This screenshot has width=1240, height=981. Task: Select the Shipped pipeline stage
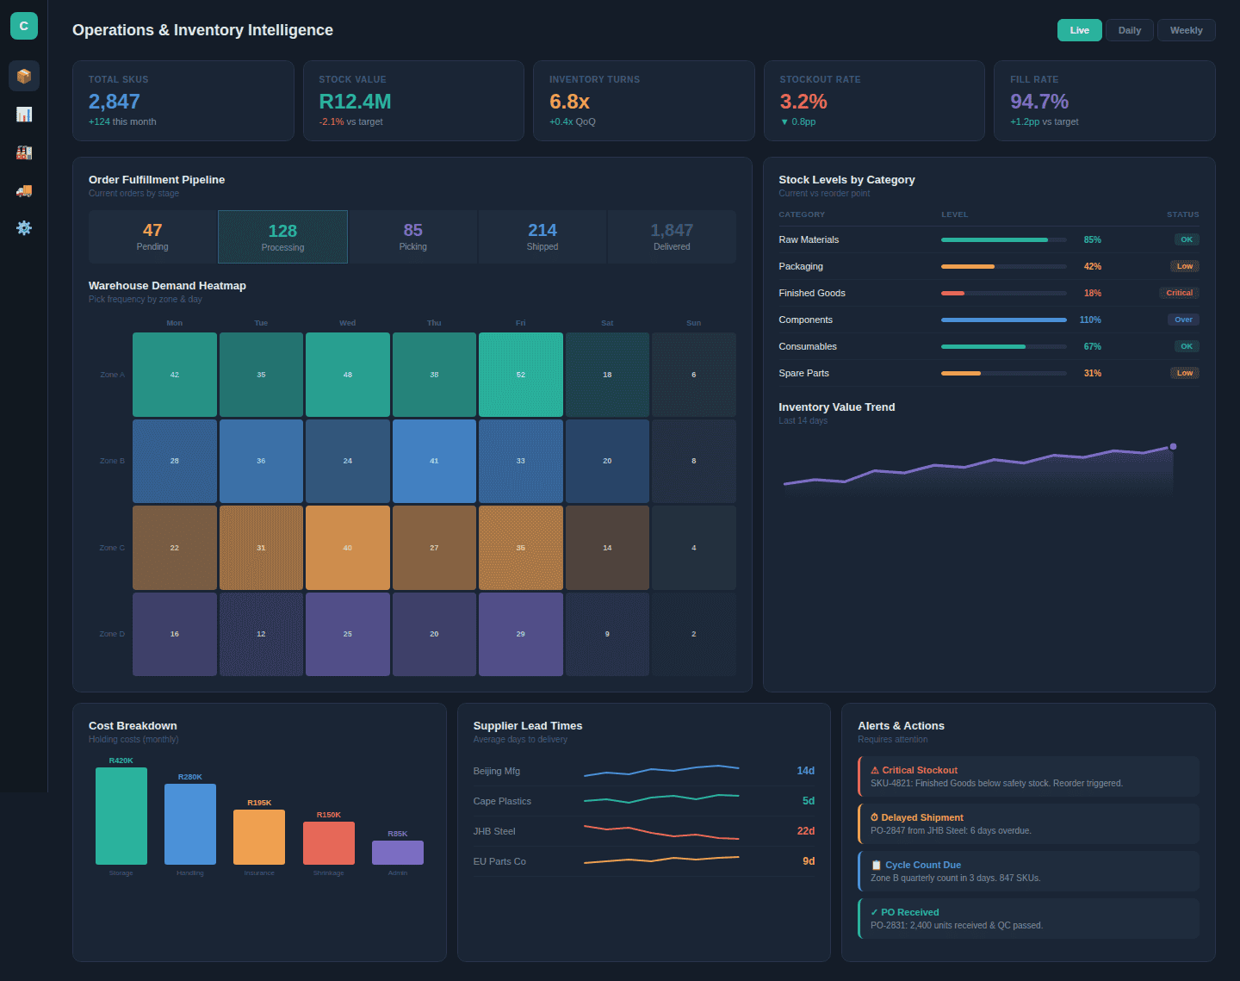tap(542, 237)
